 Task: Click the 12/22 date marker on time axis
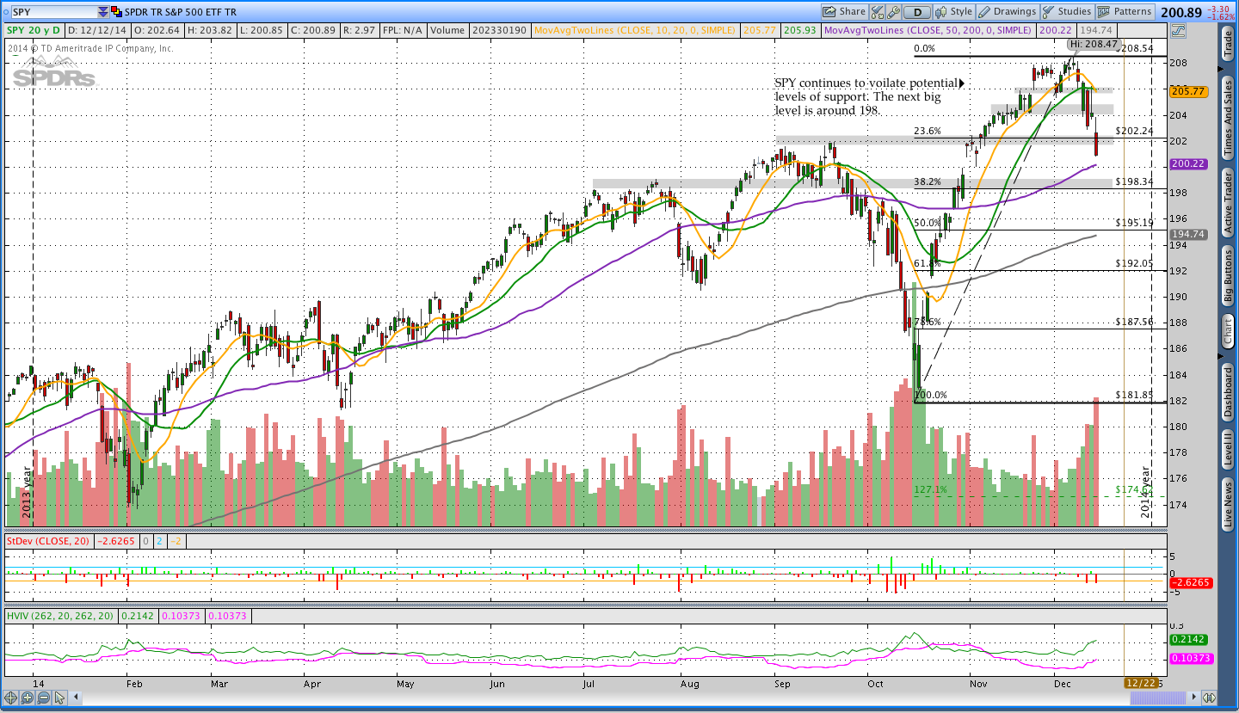(x=1141, y=682)
